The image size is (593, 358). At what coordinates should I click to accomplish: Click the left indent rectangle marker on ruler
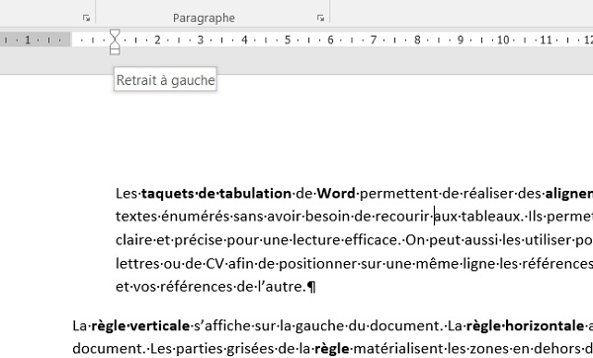[x=115, y=50]
